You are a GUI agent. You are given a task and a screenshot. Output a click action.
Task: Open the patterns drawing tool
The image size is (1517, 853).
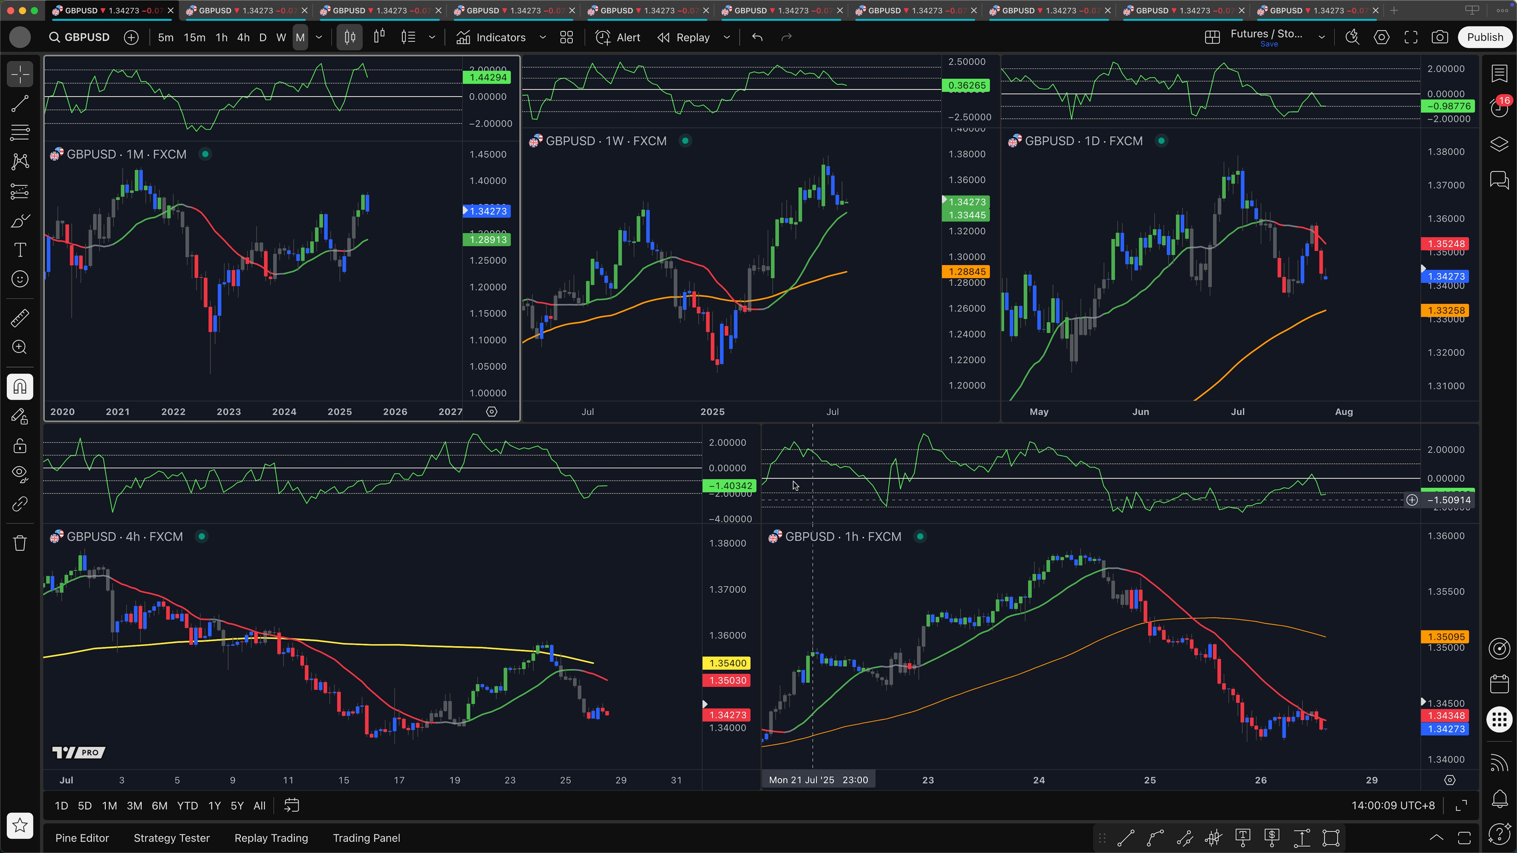[x=20, y=161]
